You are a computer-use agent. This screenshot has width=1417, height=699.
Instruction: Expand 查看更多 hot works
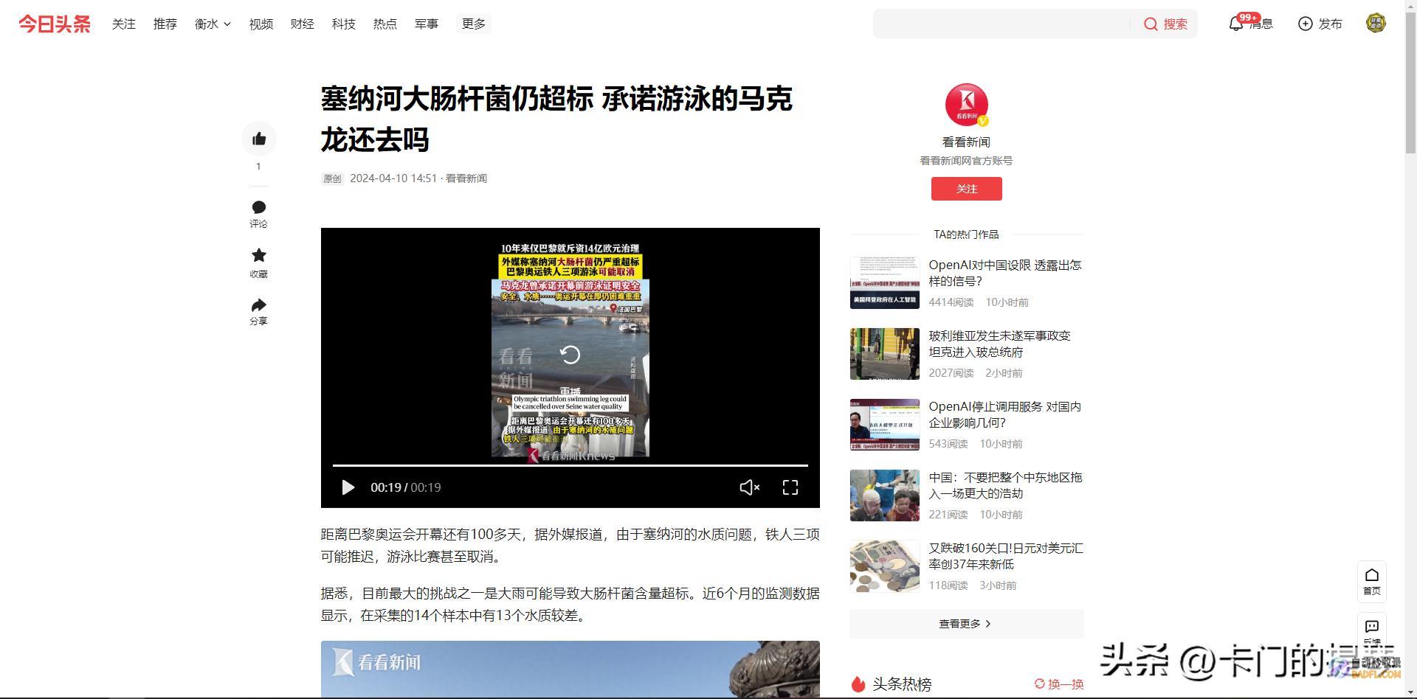(966, 624)
